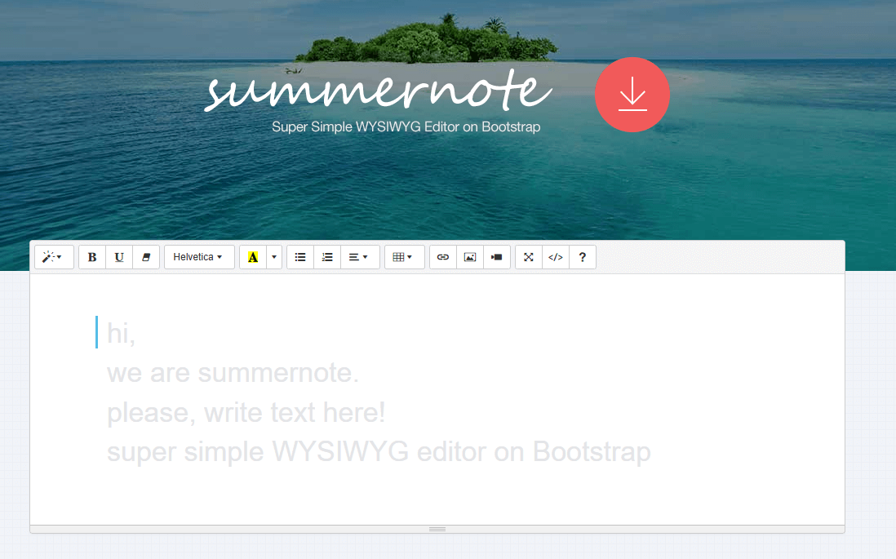Insert a link with the chain icon
The image size is (896, 559).
[x=443, y=257]
